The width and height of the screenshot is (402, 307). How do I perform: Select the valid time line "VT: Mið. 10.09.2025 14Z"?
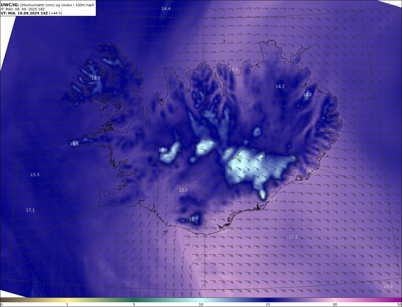coord(24,13)
